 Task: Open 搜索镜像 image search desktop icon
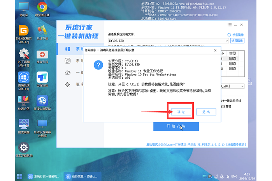coord(24,126)
